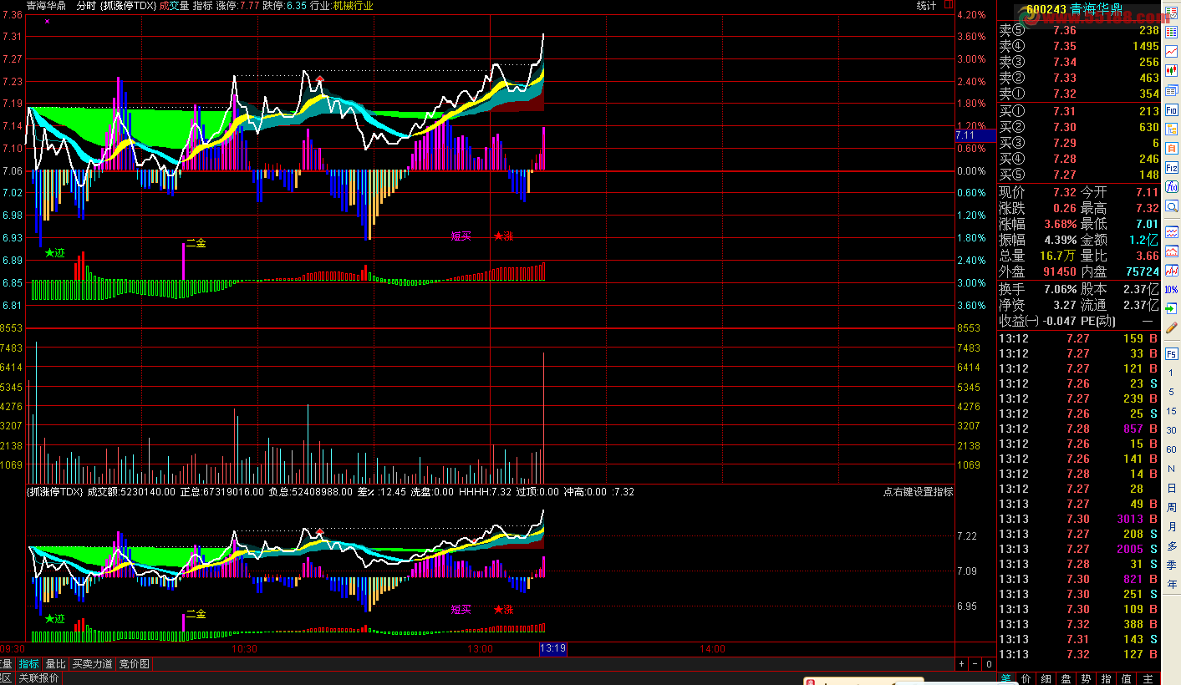1181x685 pixels.
Task: Select the 周 weekly period button
Action: [1172, 507]
